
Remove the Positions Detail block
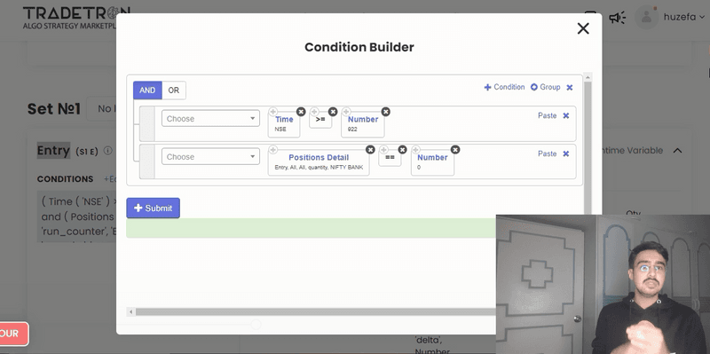(x=370, y=150)
